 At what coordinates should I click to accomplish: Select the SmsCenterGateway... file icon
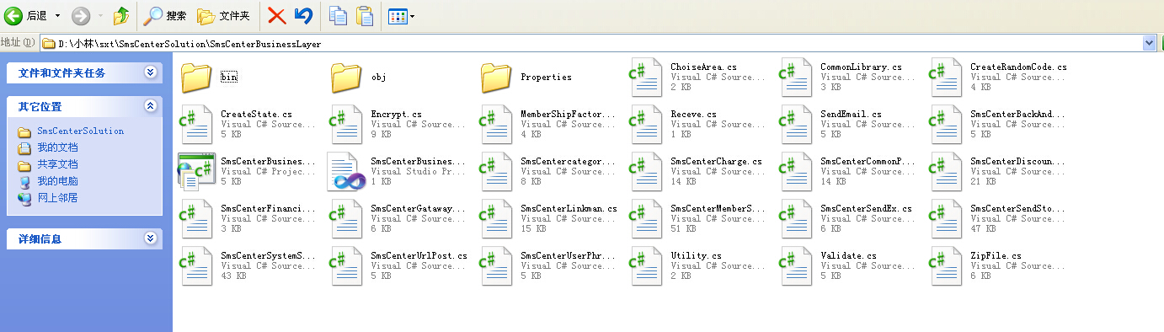[345, 218]
